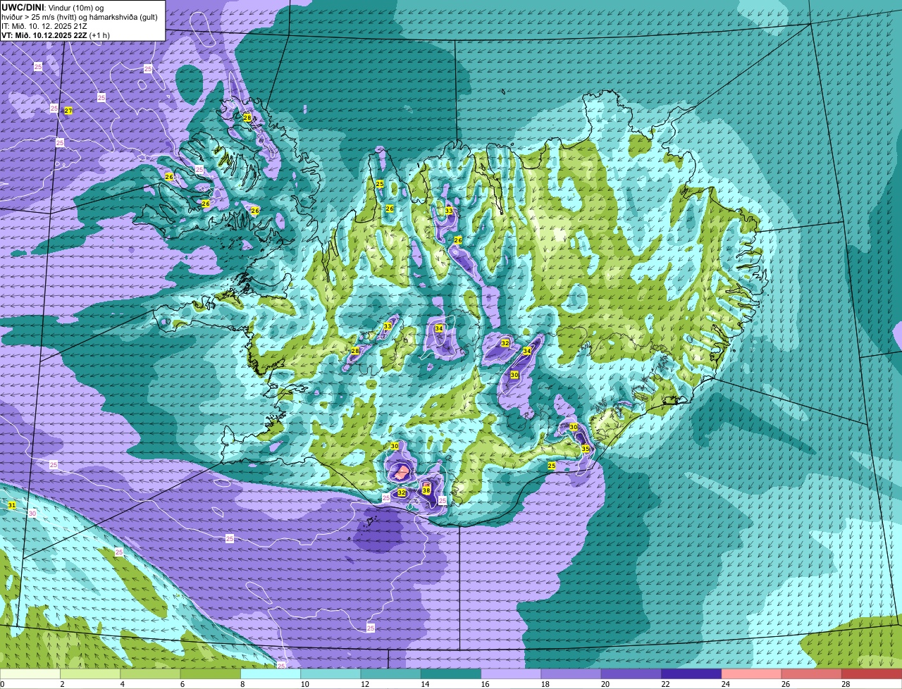The height and width of the screenshot is (689, 902).
Task: Click the 'hviður > 25 m/s (hvítt)' description line
Action: 79,16
